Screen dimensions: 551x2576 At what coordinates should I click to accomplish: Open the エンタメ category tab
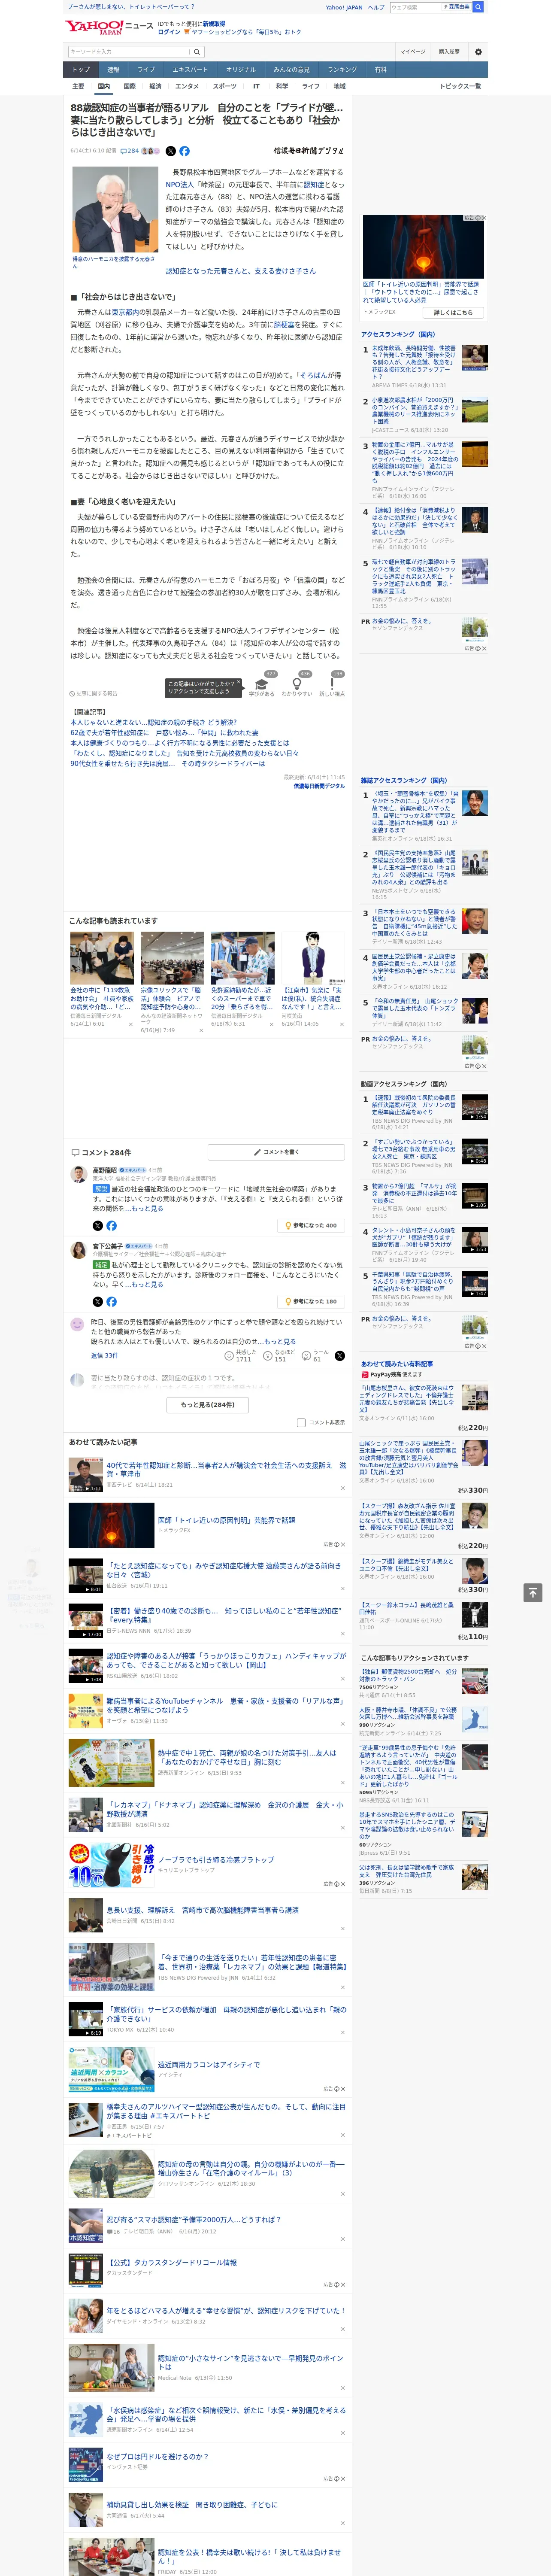tap(187, 86)
